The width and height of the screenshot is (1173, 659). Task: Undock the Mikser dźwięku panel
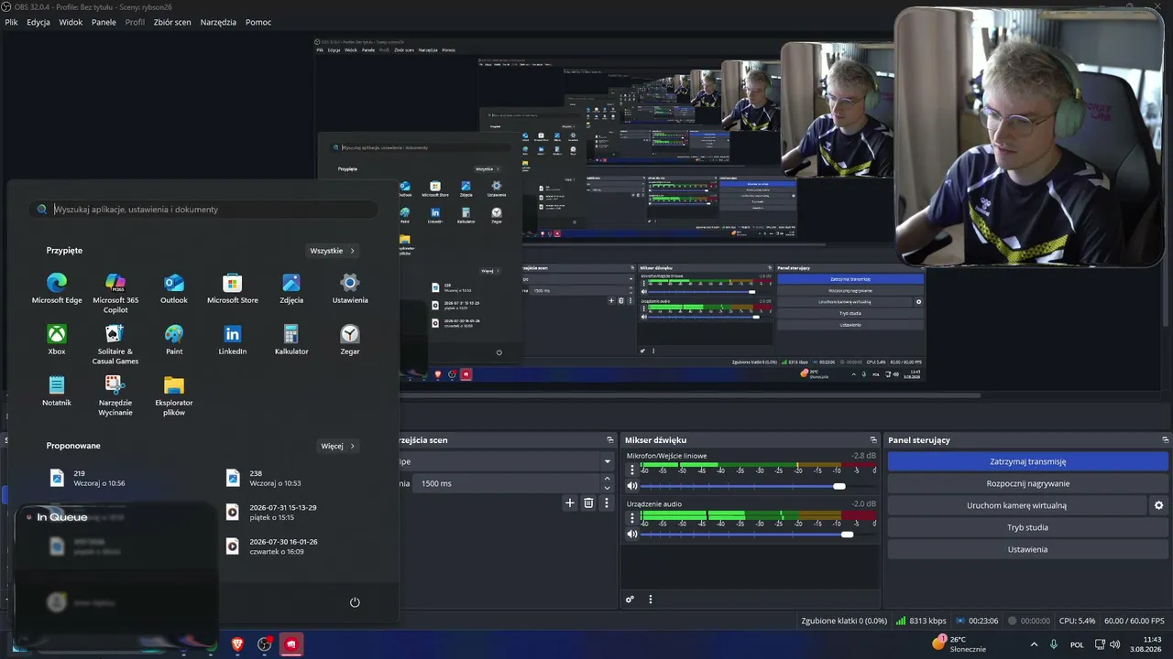873,440
